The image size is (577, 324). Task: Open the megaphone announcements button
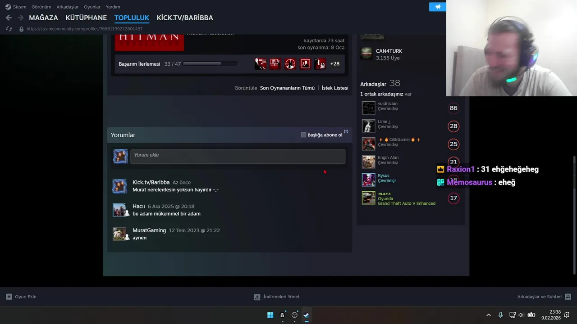(438, 7)
